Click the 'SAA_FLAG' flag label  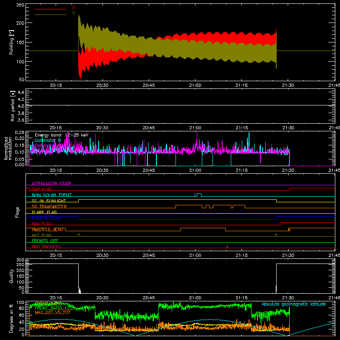pyautogui.click(x=42, y=224)
